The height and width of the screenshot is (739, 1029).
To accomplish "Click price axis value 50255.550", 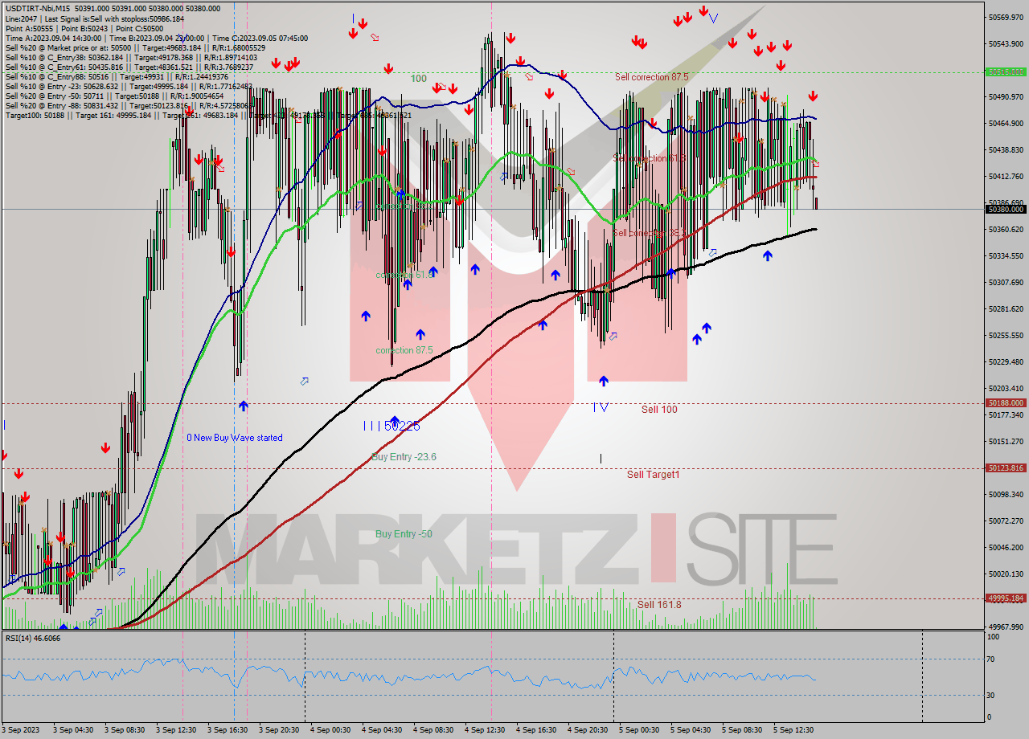I will coord(1006,335).
